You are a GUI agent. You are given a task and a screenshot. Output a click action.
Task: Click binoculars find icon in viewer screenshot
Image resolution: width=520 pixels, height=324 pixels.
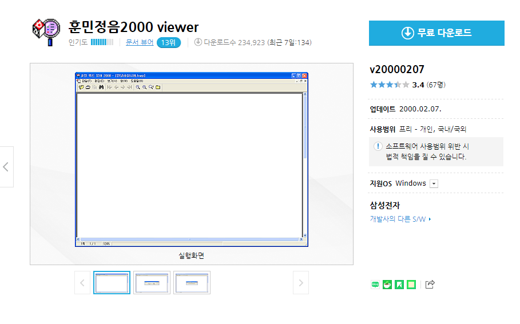click(101, 87)
